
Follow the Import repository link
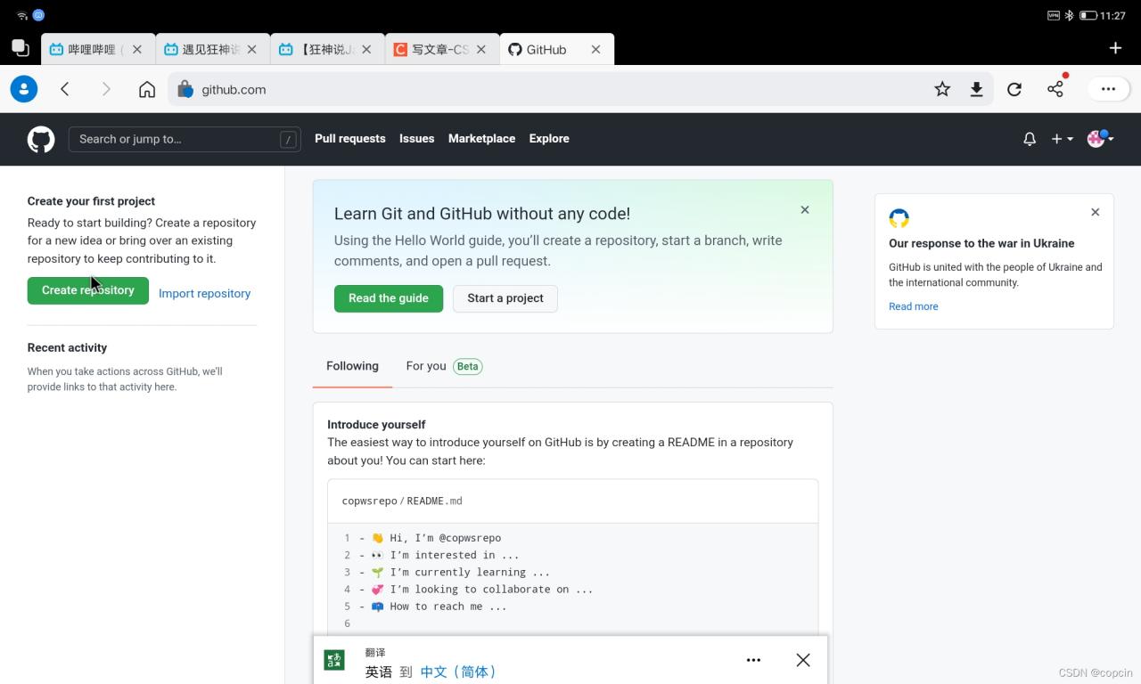click(x=204, y=293)
